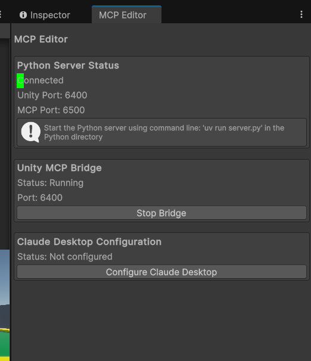Stop the Unity MCP Bridge

[161, 213]
